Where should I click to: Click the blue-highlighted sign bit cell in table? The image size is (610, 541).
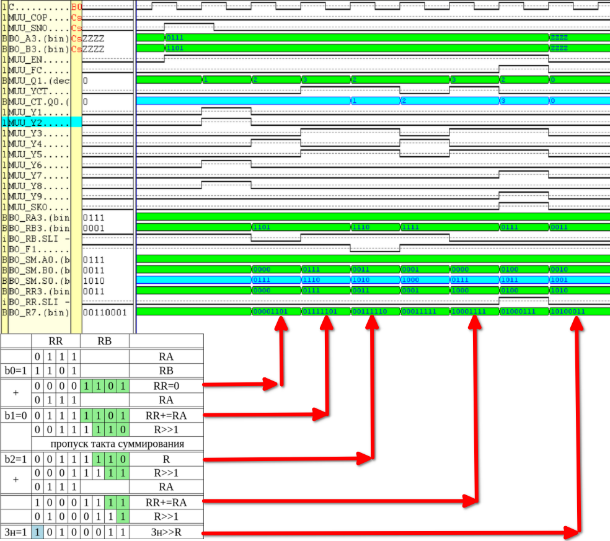(x=38, y=532)
